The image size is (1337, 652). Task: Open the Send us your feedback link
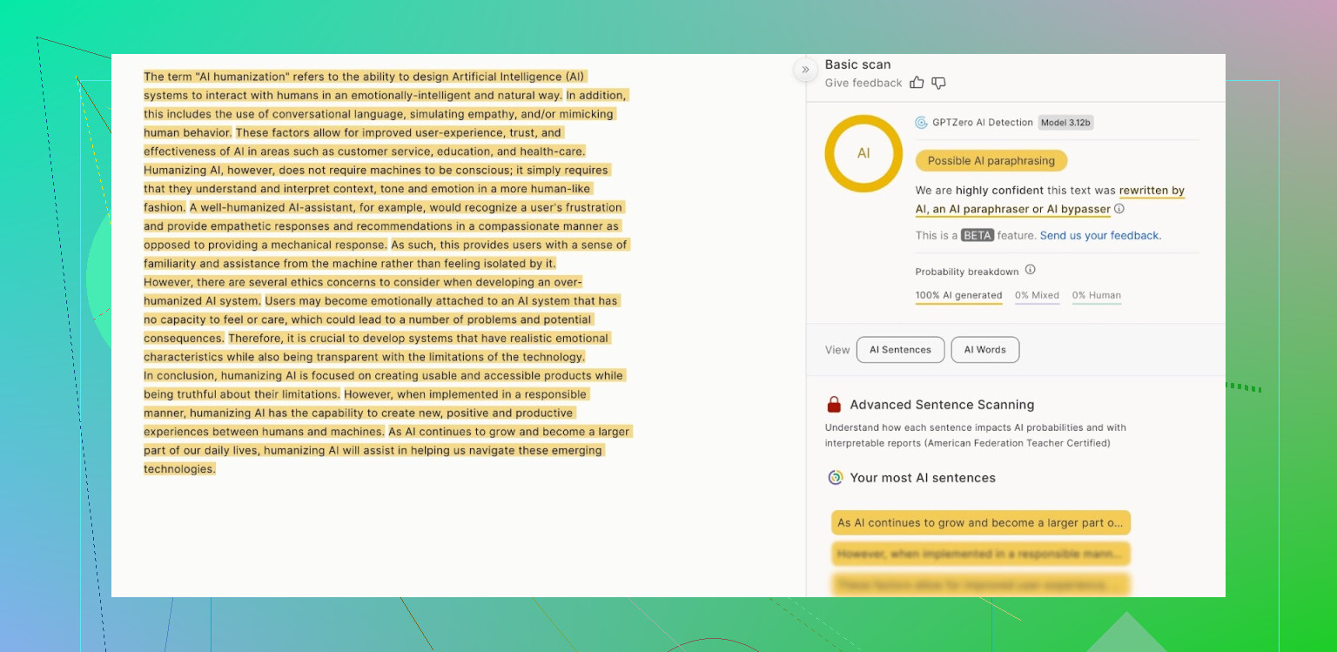click(1100, 236)
